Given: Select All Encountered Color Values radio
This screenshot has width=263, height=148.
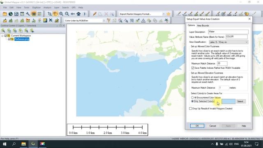Looking at the screenshot, I should pyautogui.click(x=192, y=97).
